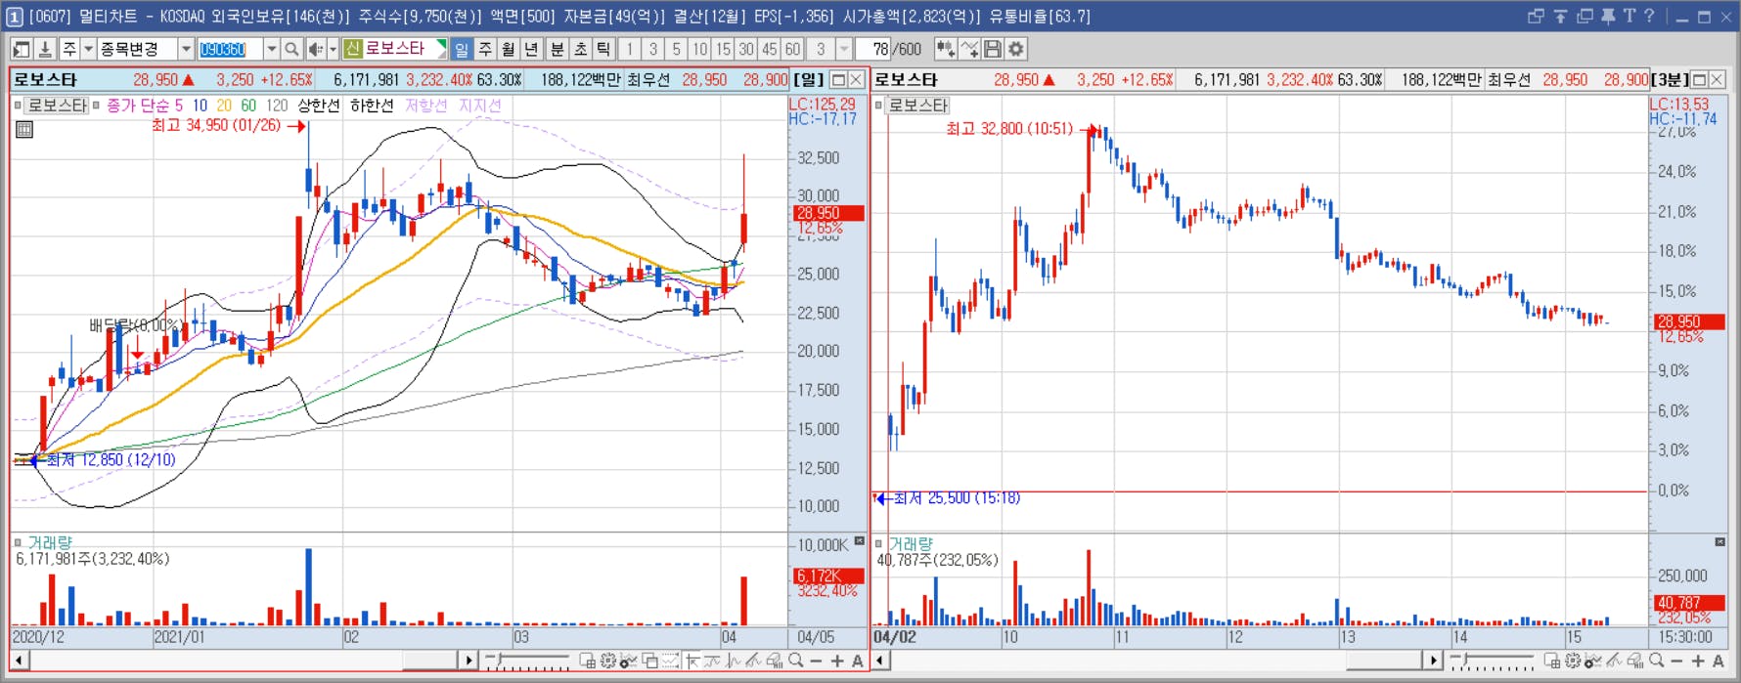Click the crosshair cursor icon on the daily chart bottom bar
This screenshot has height=683, width=1741.
(x=692, y=661)
